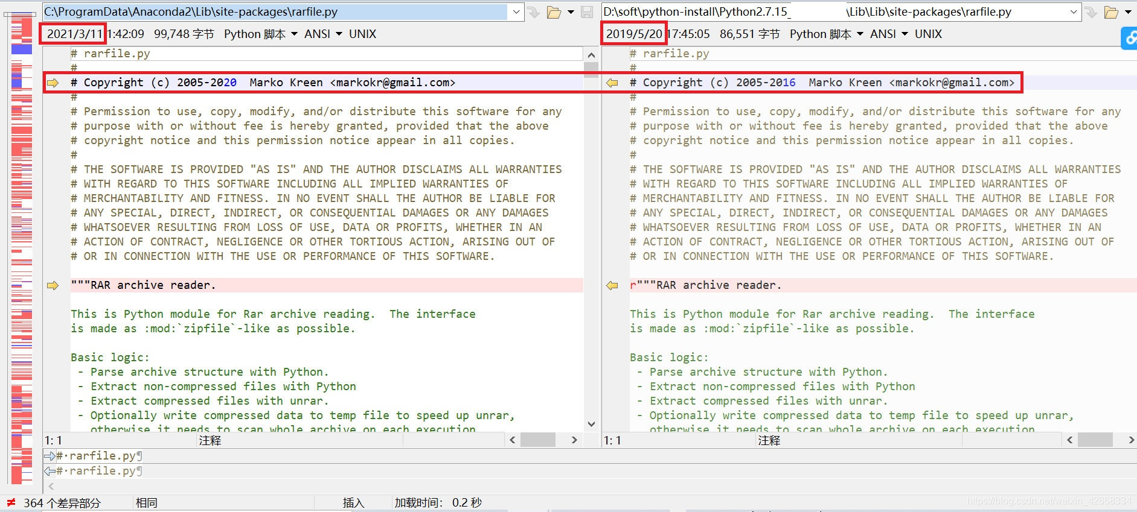Copy right Copyright 2005-2016 line to left via arrow
The width and height of the screenshot is (1137, 512).
click(x=612, y=83)
